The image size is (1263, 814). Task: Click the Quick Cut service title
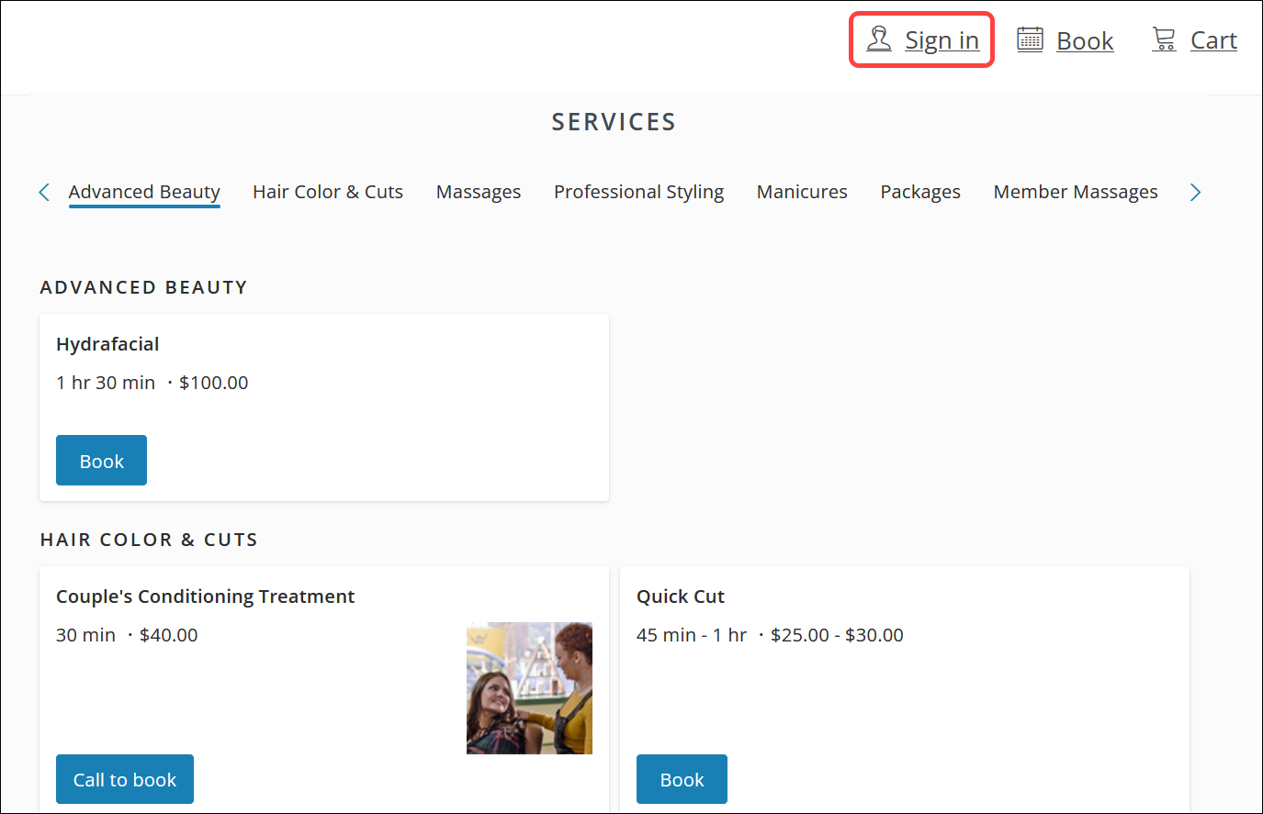click(x=681, y=597)
